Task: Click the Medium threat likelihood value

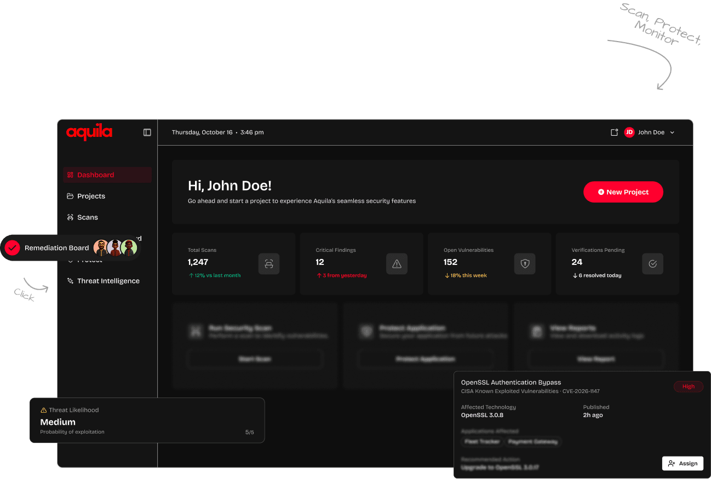Action: 58,422
